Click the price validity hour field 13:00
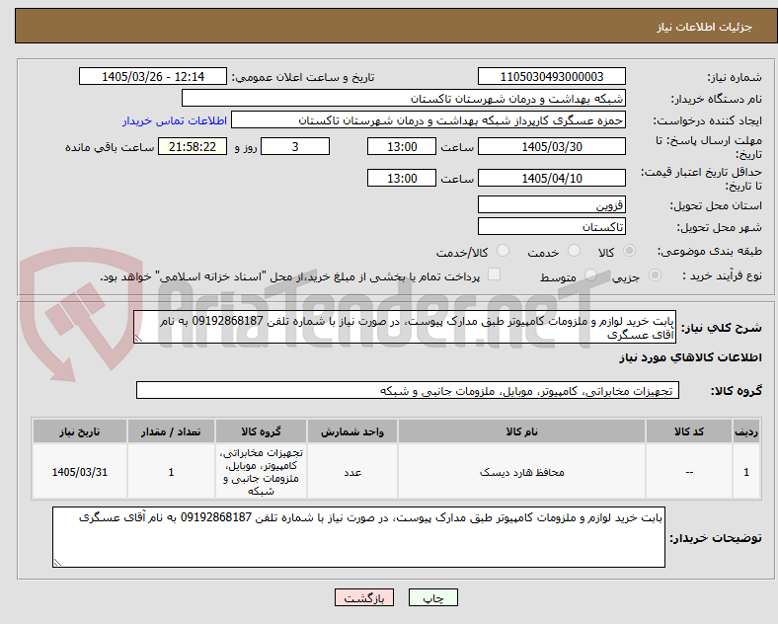Viewport: 778px width, 624px height. pyautogui.click(x=402, y=178)
